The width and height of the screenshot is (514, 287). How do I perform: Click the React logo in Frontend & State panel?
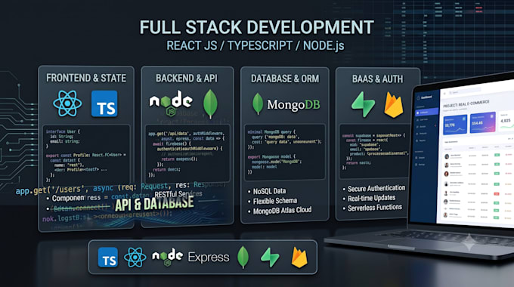pyautogui.click(x=67, y=103)
